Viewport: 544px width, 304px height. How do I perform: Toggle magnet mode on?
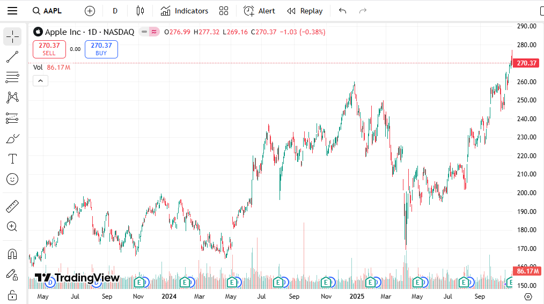12,254
